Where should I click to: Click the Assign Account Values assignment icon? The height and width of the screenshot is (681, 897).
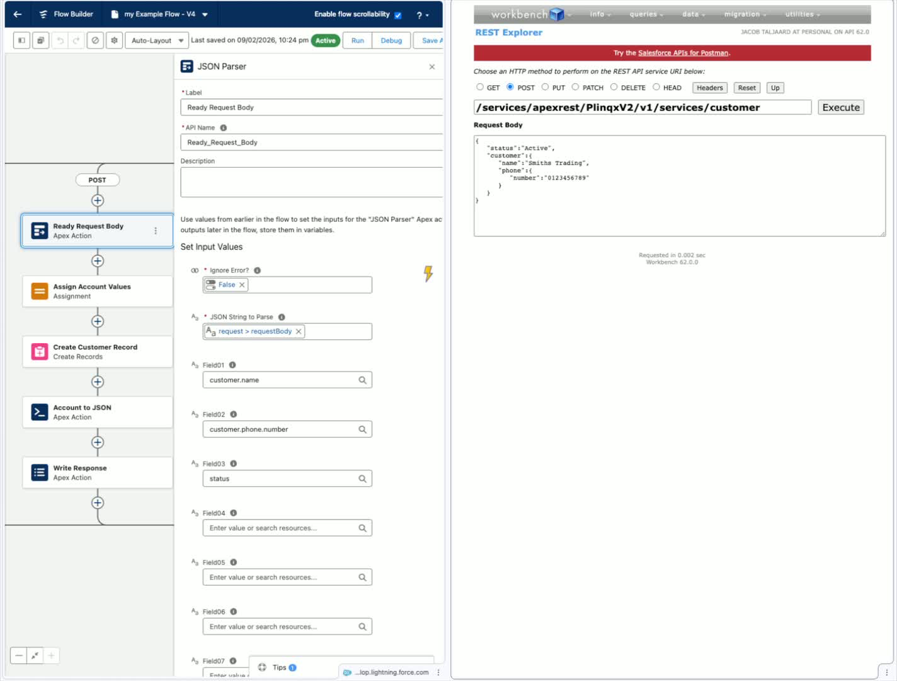(40, 291)
